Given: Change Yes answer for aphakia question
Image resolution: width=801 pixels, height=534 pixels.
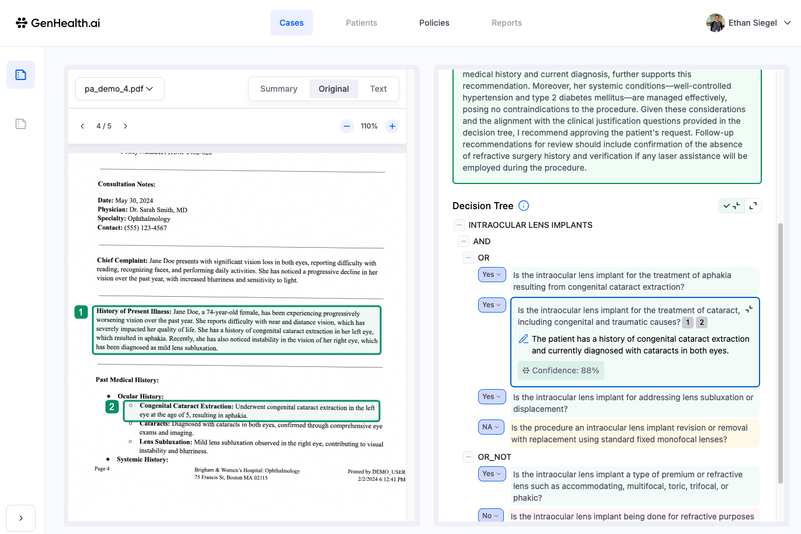Looking at the screenshot, I should (492, 275).
